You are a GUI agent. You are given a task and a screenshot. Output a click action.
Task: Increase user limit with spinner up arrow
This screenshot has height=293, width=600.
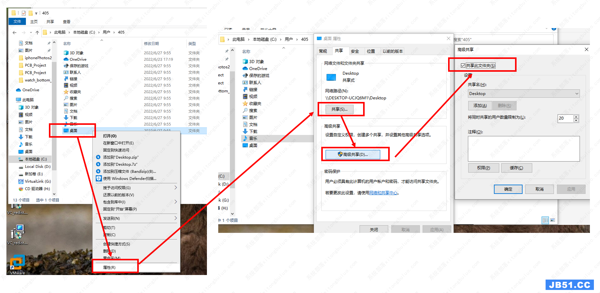pos(576,117)
